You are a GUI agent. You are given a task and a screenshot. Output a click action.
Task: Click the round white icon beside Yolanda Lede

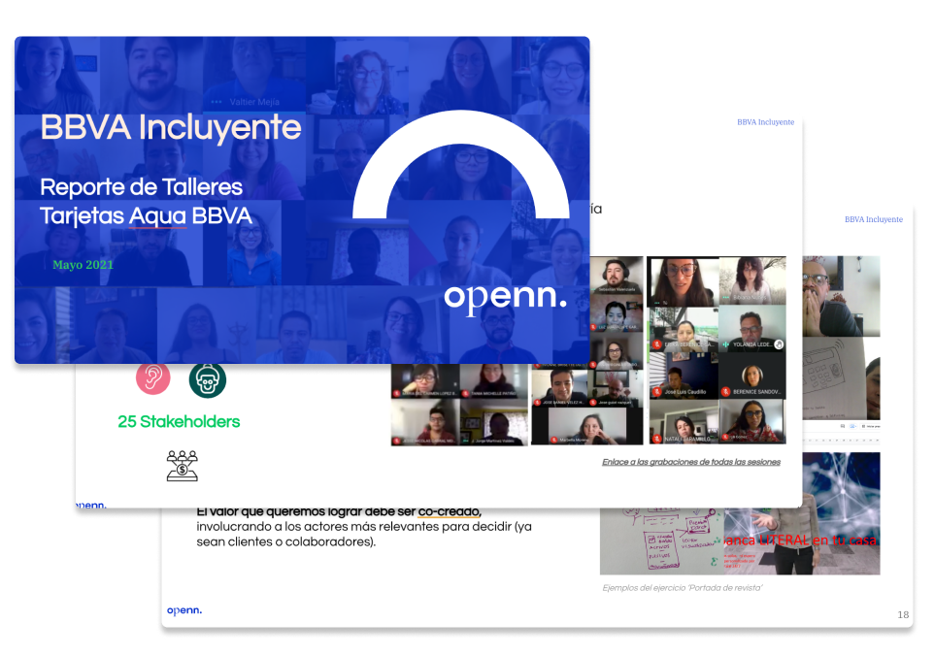(x=779, y=344)
